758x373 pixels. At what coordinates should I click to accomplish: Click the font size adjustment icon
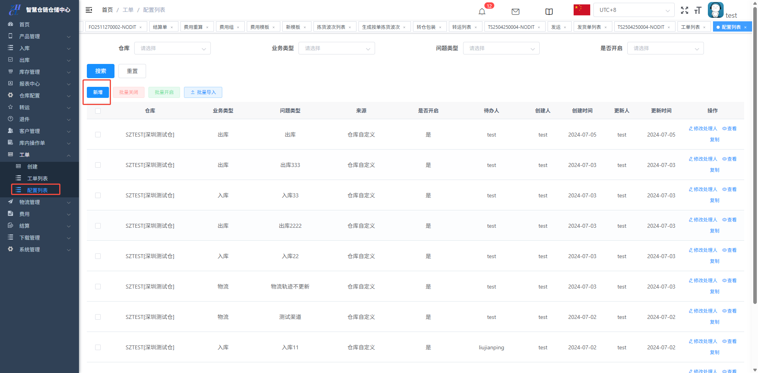[x=698, y=10]
